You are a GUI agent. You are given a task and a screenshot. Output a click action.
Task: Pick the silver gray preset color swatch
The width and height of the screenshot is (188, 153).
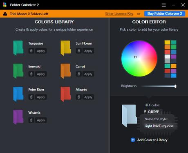pos(167,61)
